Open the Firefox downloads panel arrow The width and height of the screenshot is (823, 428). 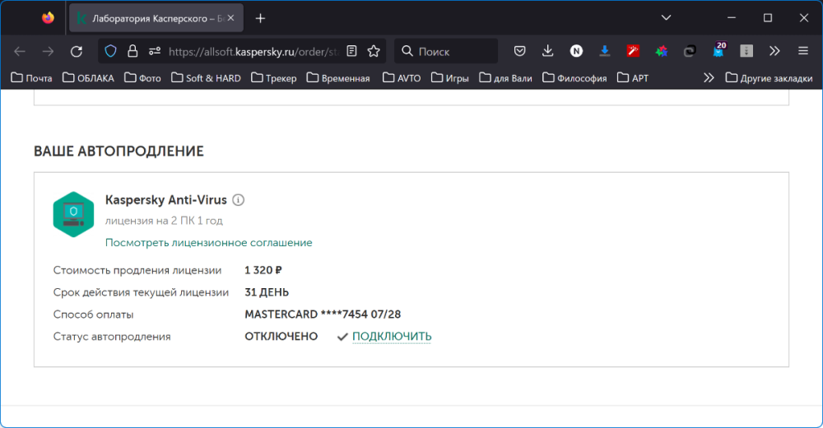click(x=547, y=51)
